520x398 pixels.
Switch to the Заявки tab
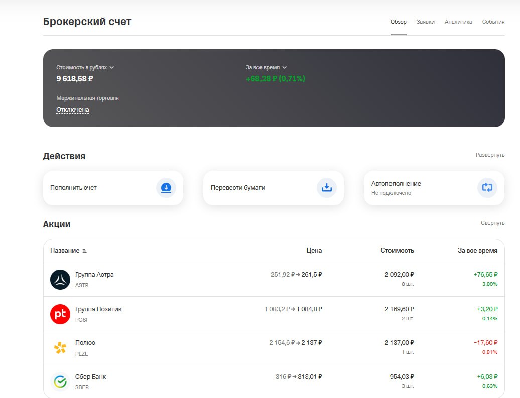426,22
